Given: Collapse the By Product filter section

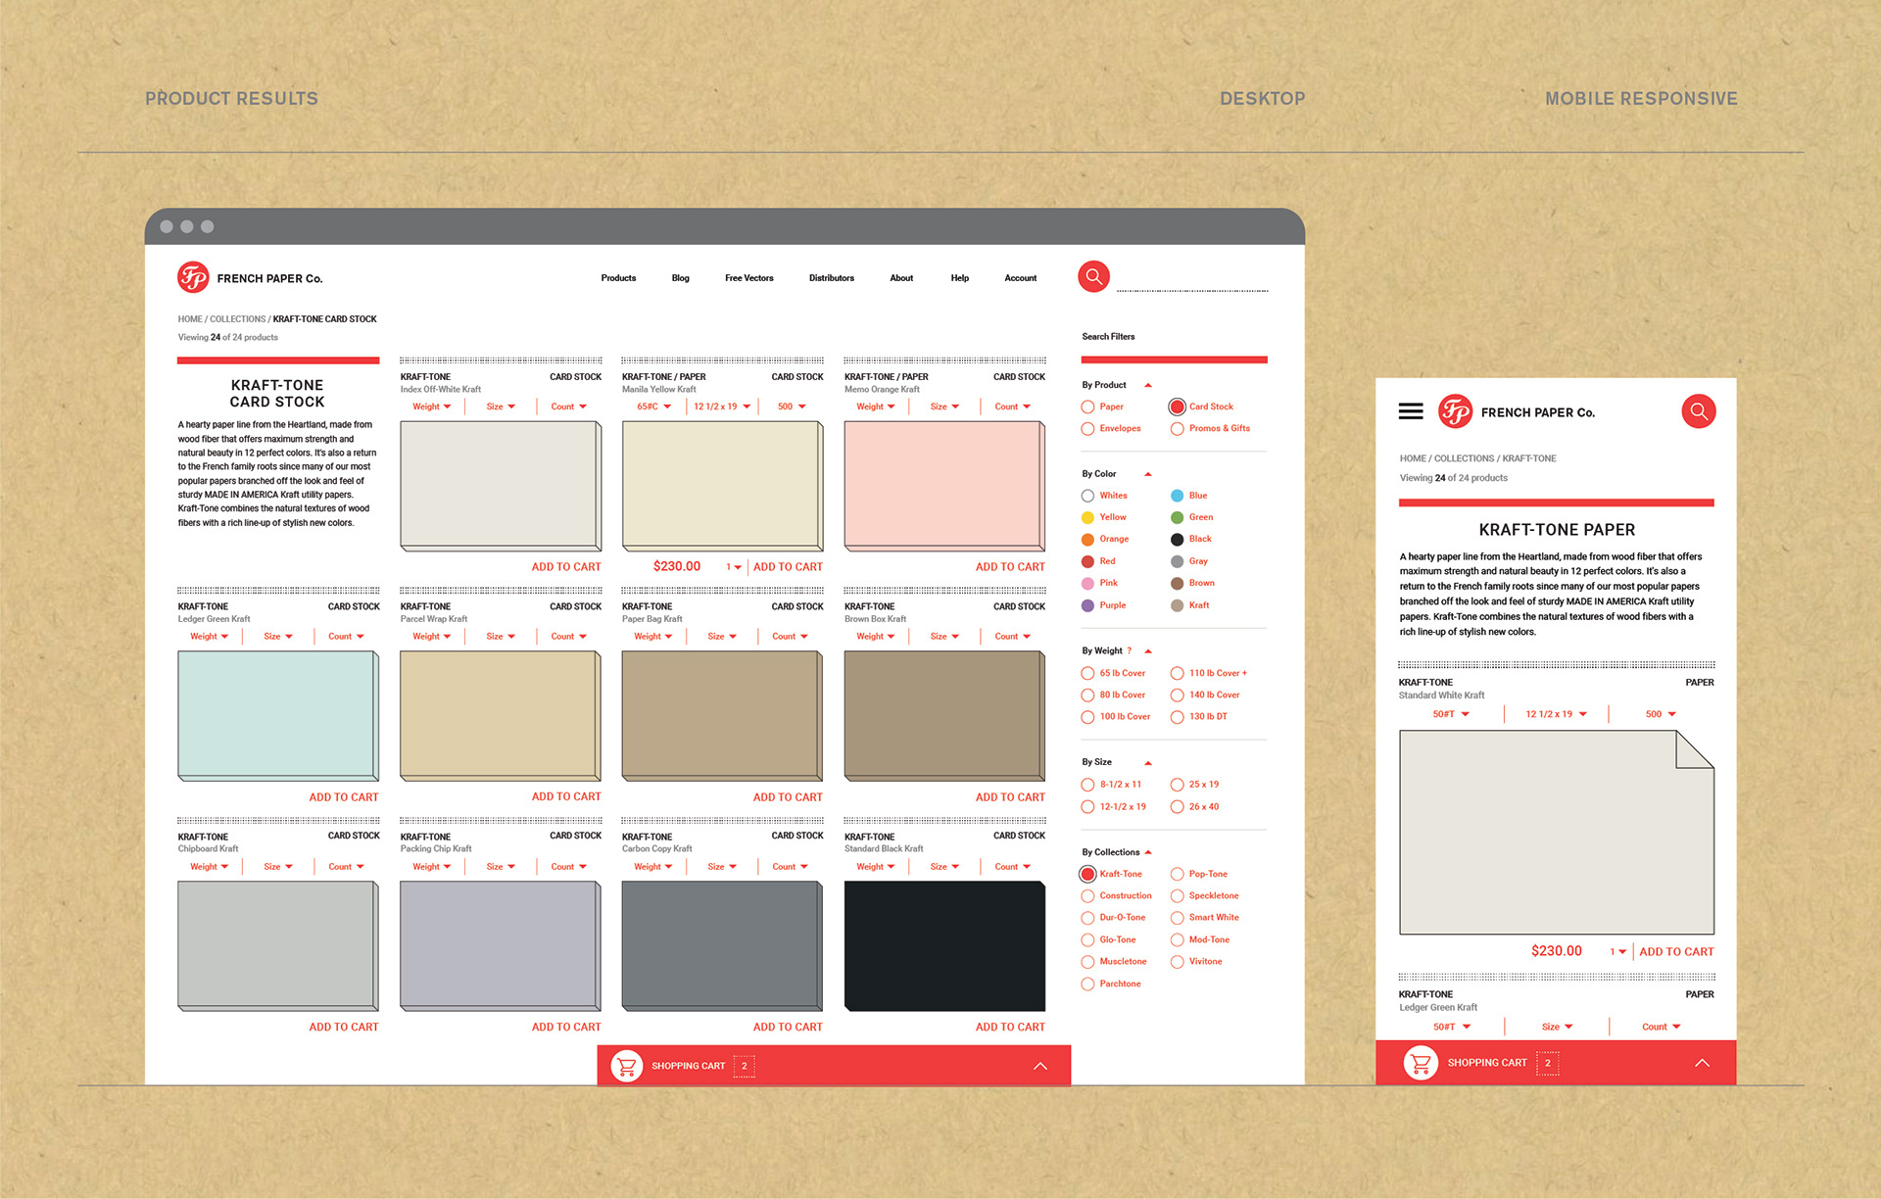Looking at the screenshot, I should click(1148, 385).
